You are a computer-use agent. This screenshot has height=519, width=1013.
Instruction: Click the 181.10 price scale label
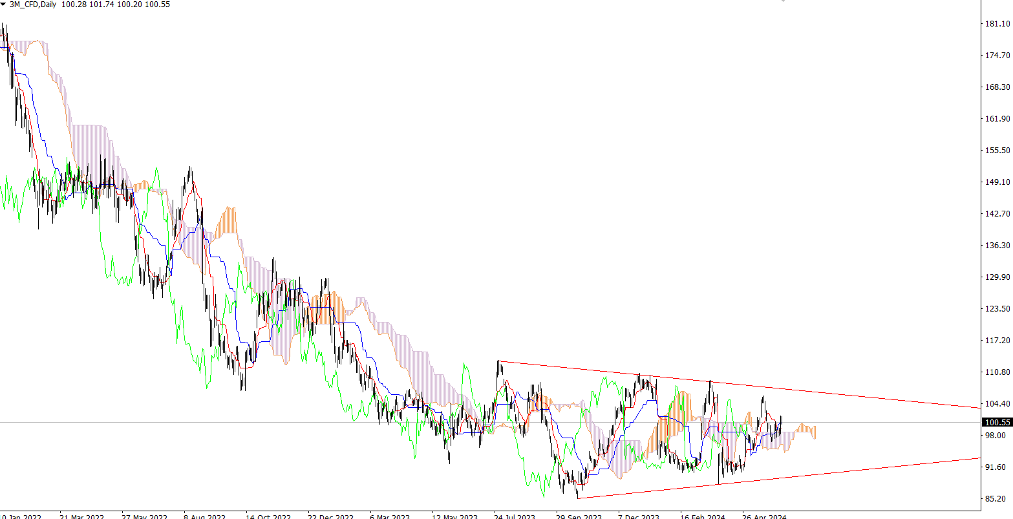tap(996, 24)
